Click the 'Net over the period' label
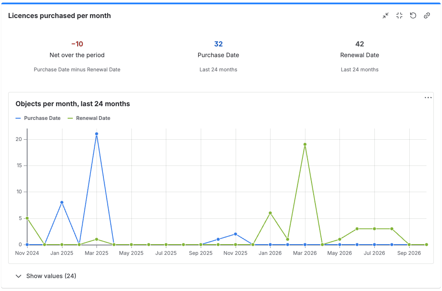The height and width of the screenshot is (291, 442). point(77,55)
